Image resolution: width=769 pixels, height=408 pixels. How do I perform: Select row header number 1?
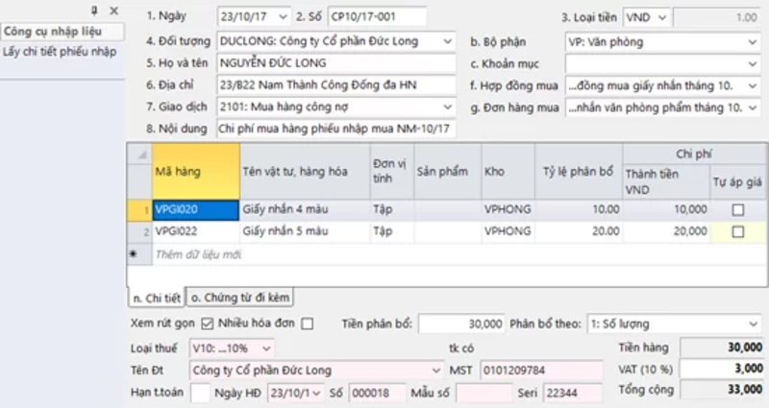(x=139, y=210)
